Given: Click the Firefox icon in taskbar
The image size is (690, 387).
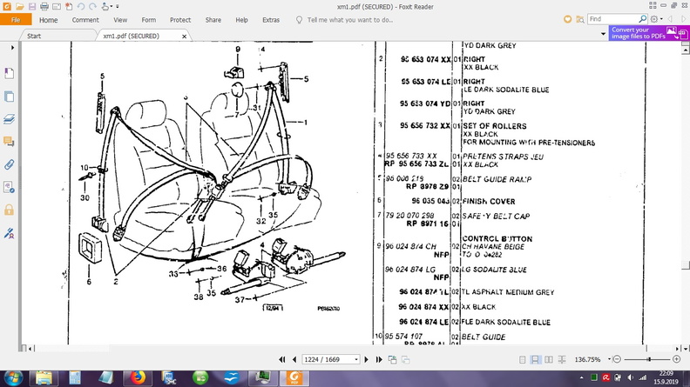Looking at the screenshot, I should tap(138, 377).
